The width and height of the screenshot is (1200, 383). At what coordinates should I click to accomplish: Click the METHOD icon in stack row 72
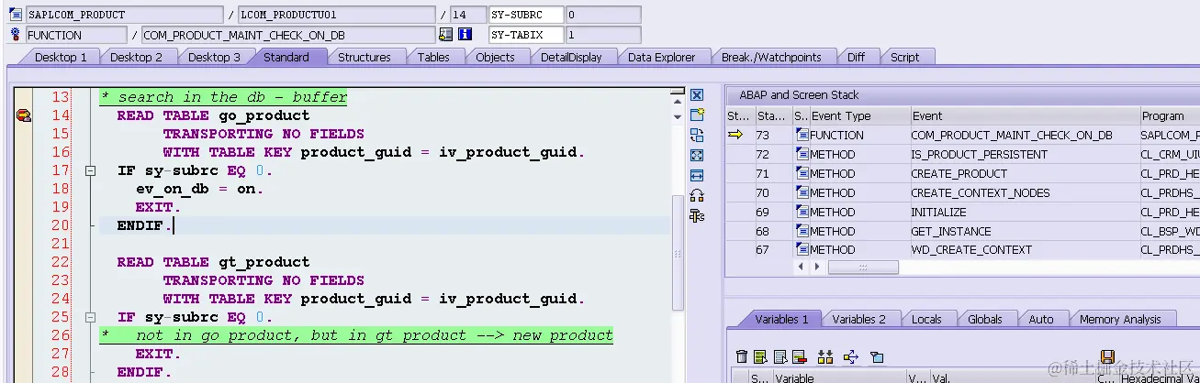[802, 154]
